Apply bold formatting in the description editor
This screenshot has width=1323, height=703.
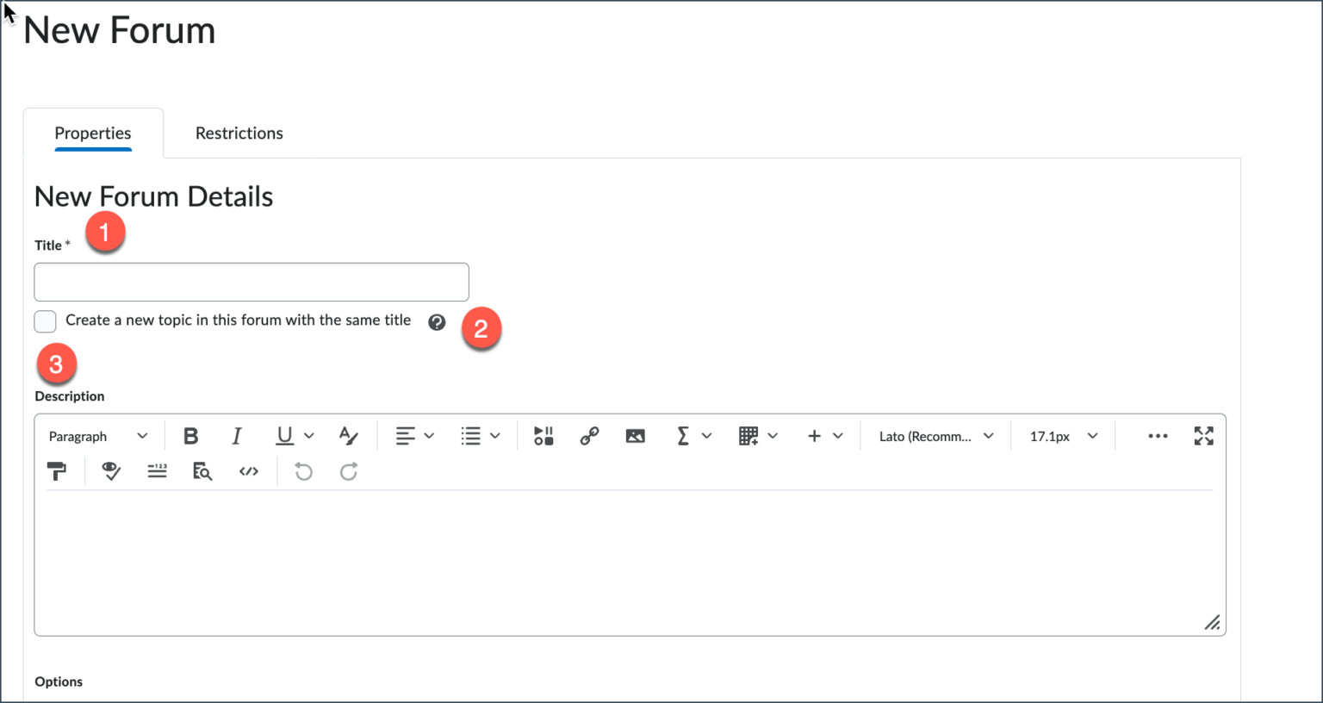(x=191, y=436)
